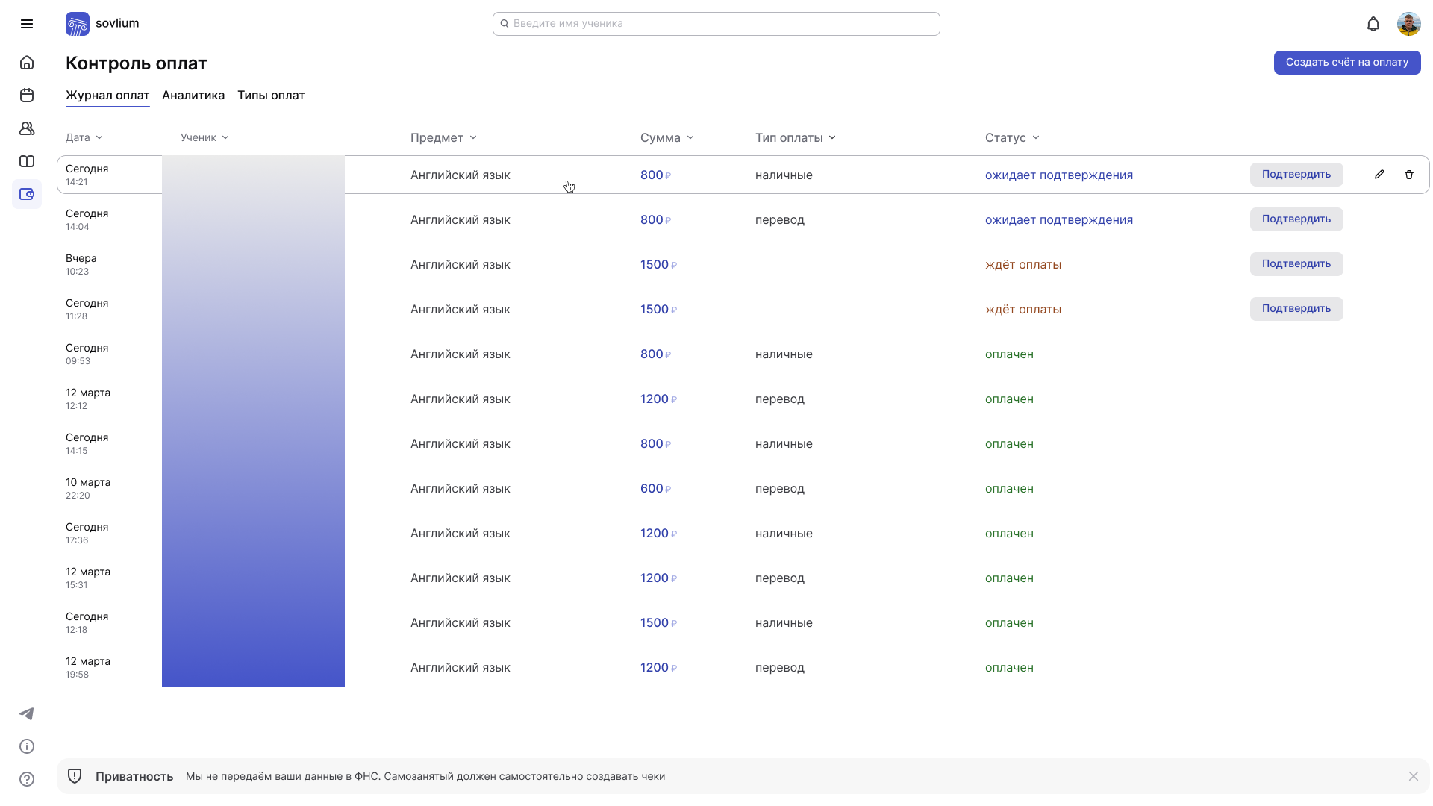Open the book materials sidebar icon
This screenshot has width=1433, height=806.
click(x=27, y=161)
